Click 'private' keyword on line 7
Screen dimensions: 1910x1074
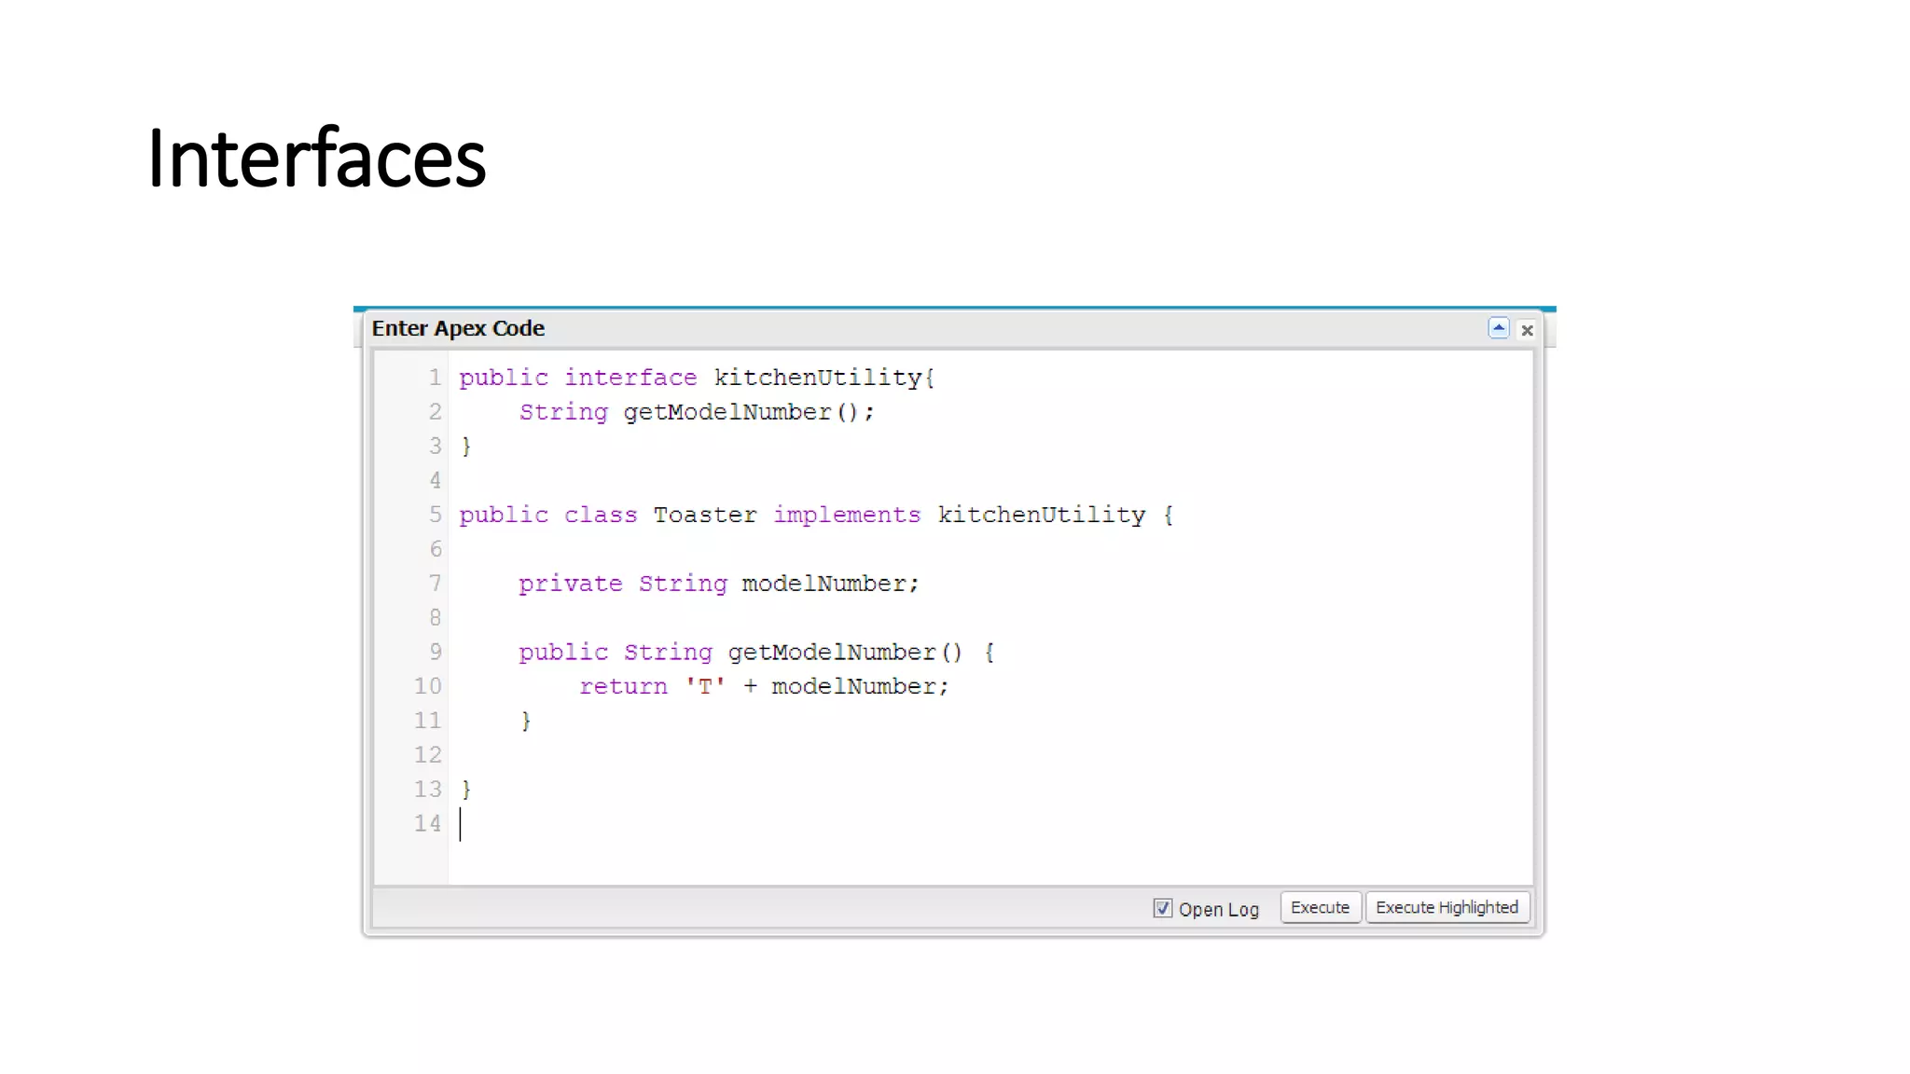click(x=570, y=584)
